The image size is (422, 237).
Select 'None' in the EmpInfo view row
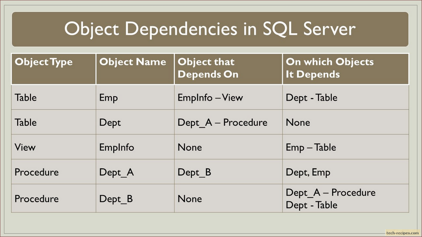[x=190, y=147]
